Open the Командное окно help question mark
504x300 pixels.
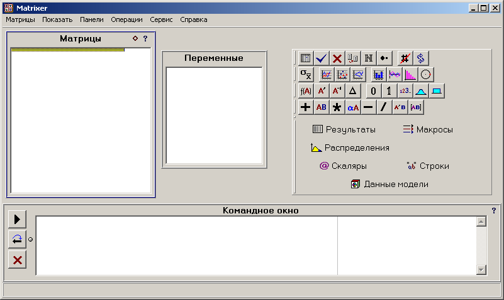coord(494,211)
